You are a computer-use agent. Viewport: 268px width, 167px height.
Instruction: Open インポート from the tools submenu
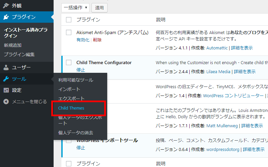click(69, 89)
